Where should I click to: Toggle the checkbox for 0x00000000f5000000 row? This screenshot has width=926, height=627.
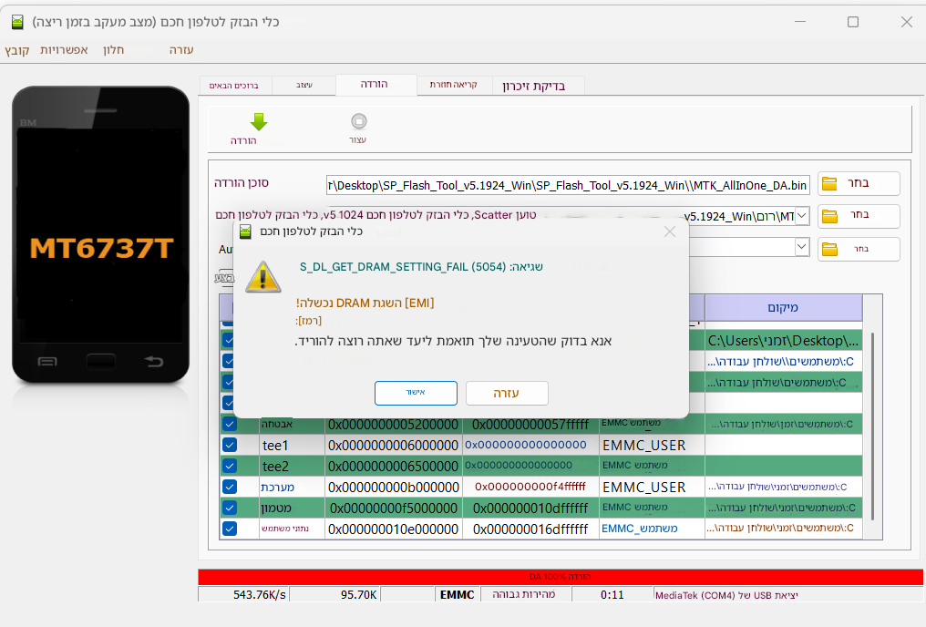pyautogui.click(x=230, y=508)
